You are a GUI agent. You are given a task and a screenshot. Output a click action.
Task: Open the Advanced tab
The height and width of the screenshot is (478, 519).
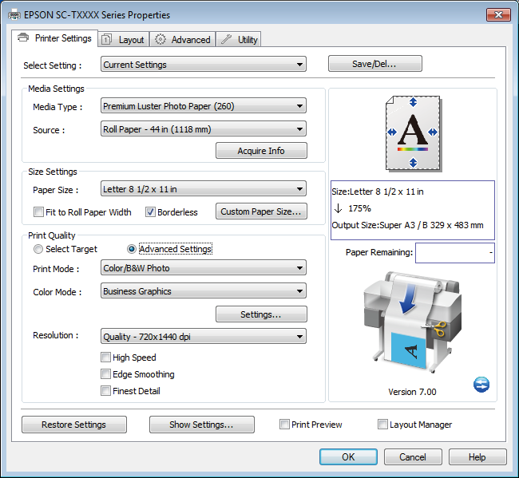tap(182, 39)
